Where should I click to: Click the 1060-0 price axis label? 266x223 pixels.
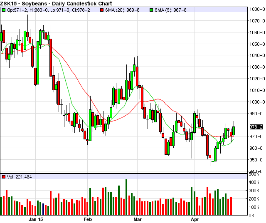point(257,32)
